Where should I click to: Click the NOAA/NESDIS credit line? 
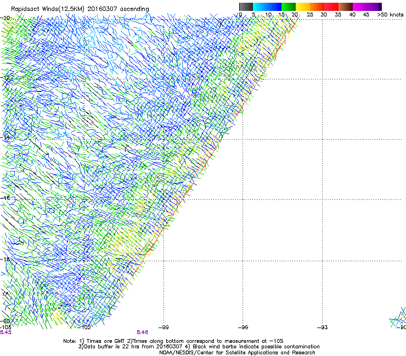tap(237, 353)
